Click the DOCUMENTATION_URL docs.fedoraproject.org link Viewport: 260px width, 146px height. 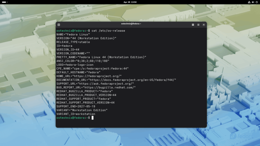(x=132, y=80)
